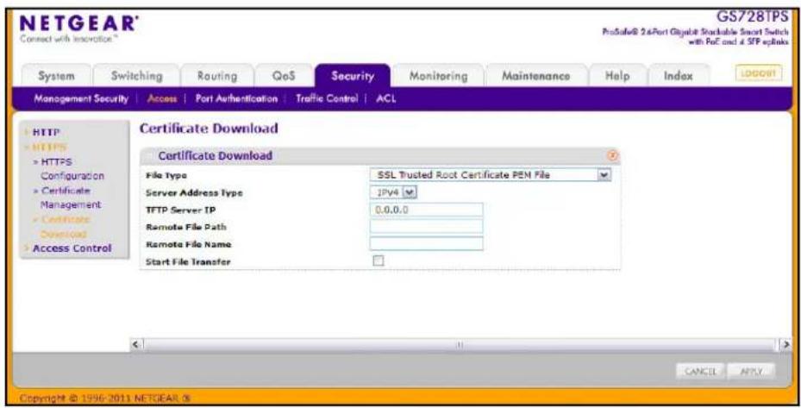801x408 pixels.
Task: Switch to the Routing tab
Action: click(217, 76)
